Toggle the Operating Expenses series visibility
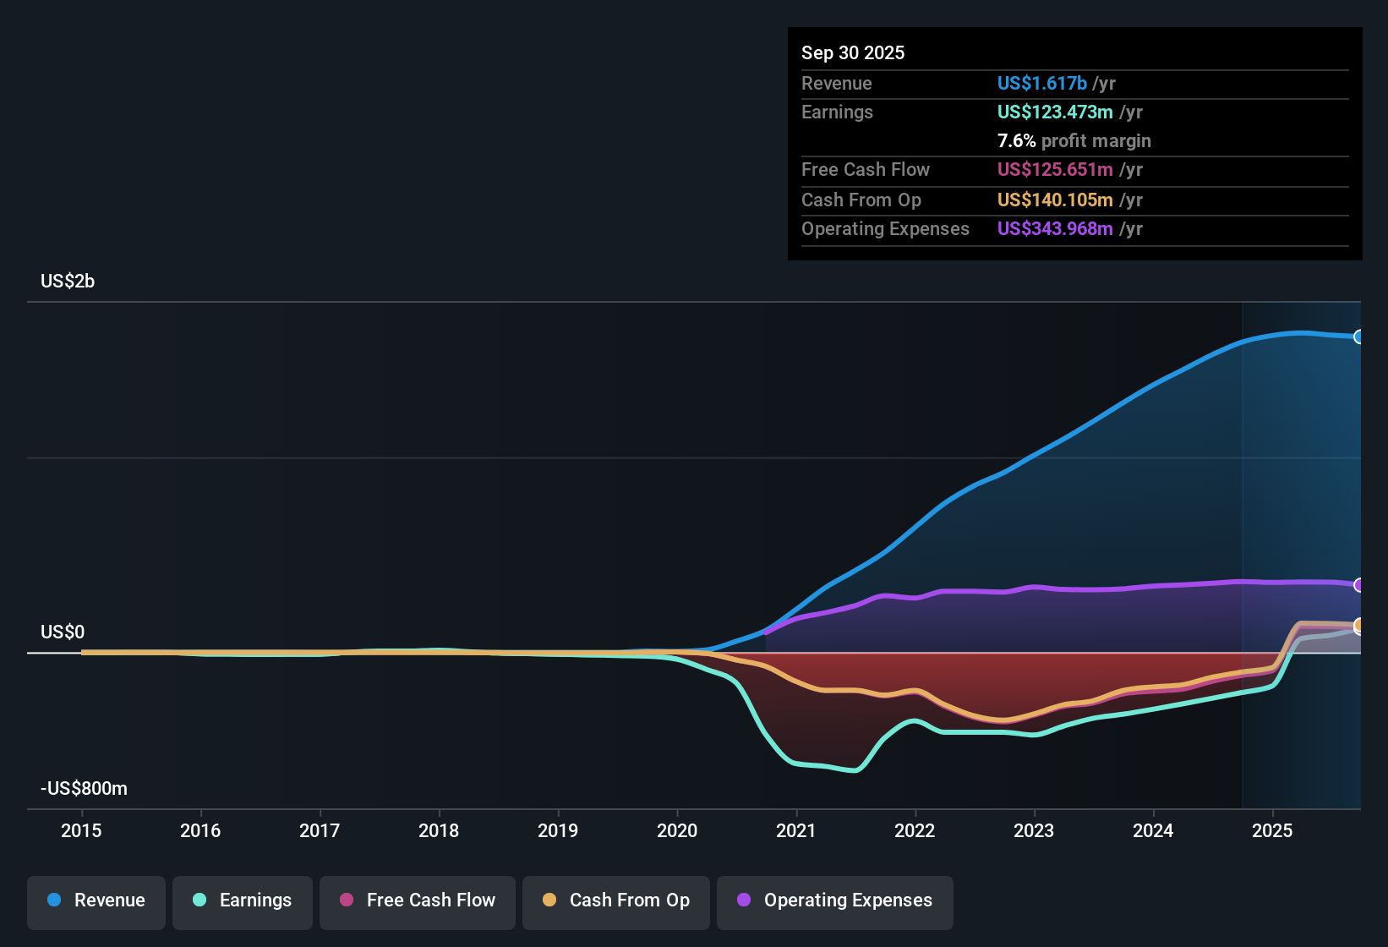Image resolution: width=1388 pixels, height=947 pixels. click(834, 900)
